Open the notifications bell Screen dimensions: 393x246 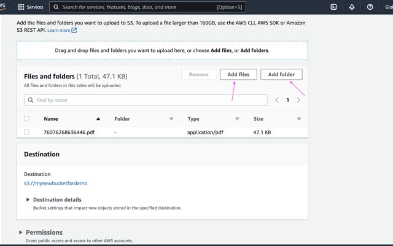click(351, 7)
